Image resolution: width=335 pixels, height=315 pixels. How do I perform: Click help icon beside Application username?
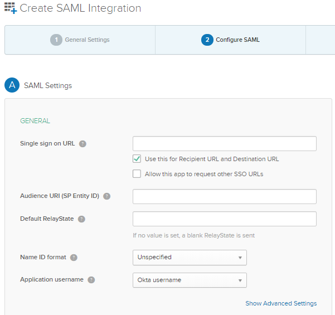coord(91,279)
